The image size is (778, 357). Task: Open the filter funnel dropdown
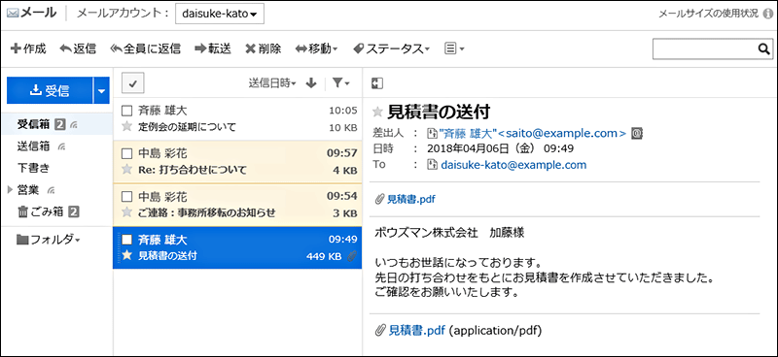341,83
